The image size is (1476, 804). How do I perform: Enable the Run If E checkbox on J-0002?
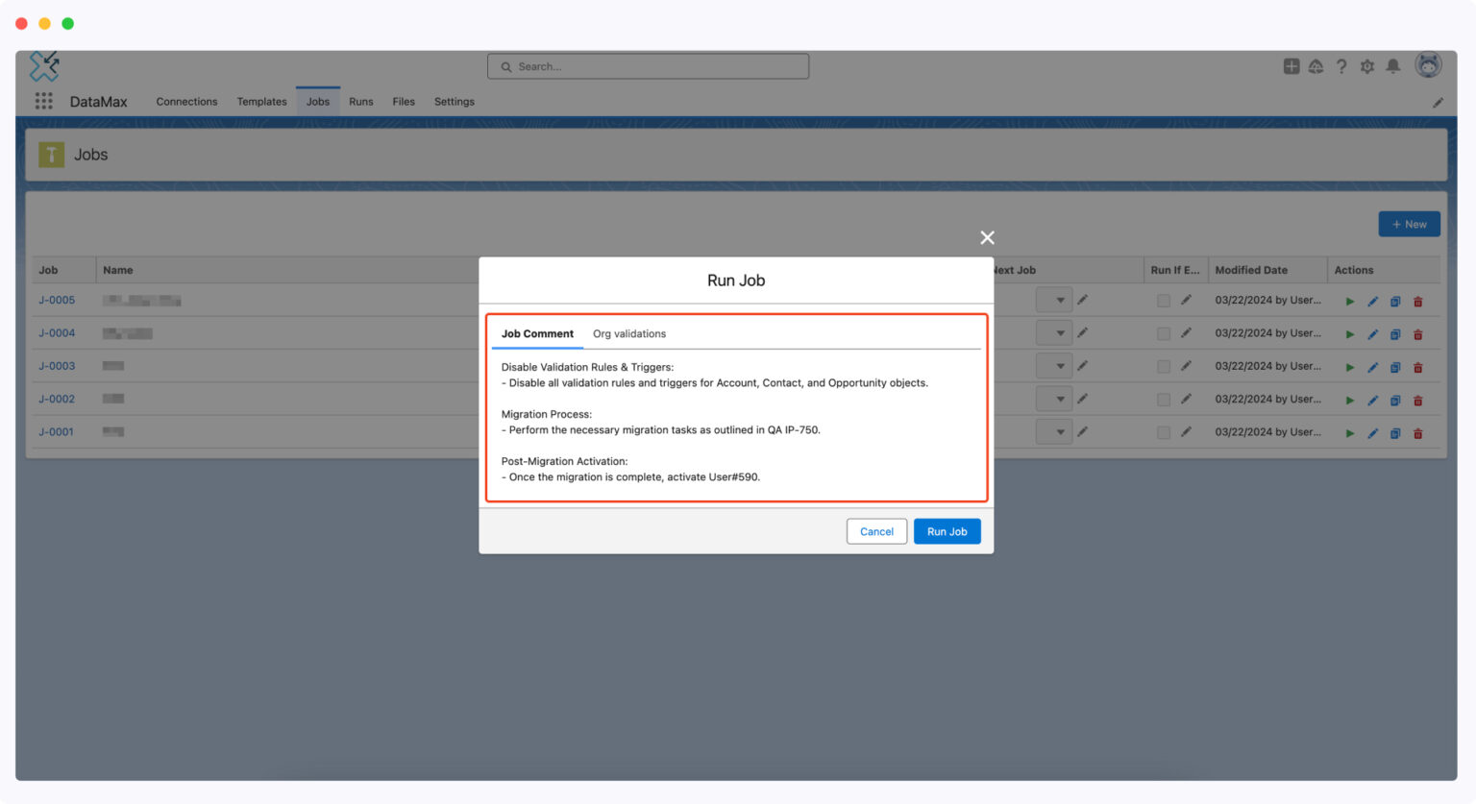(x=1163, y=399)
